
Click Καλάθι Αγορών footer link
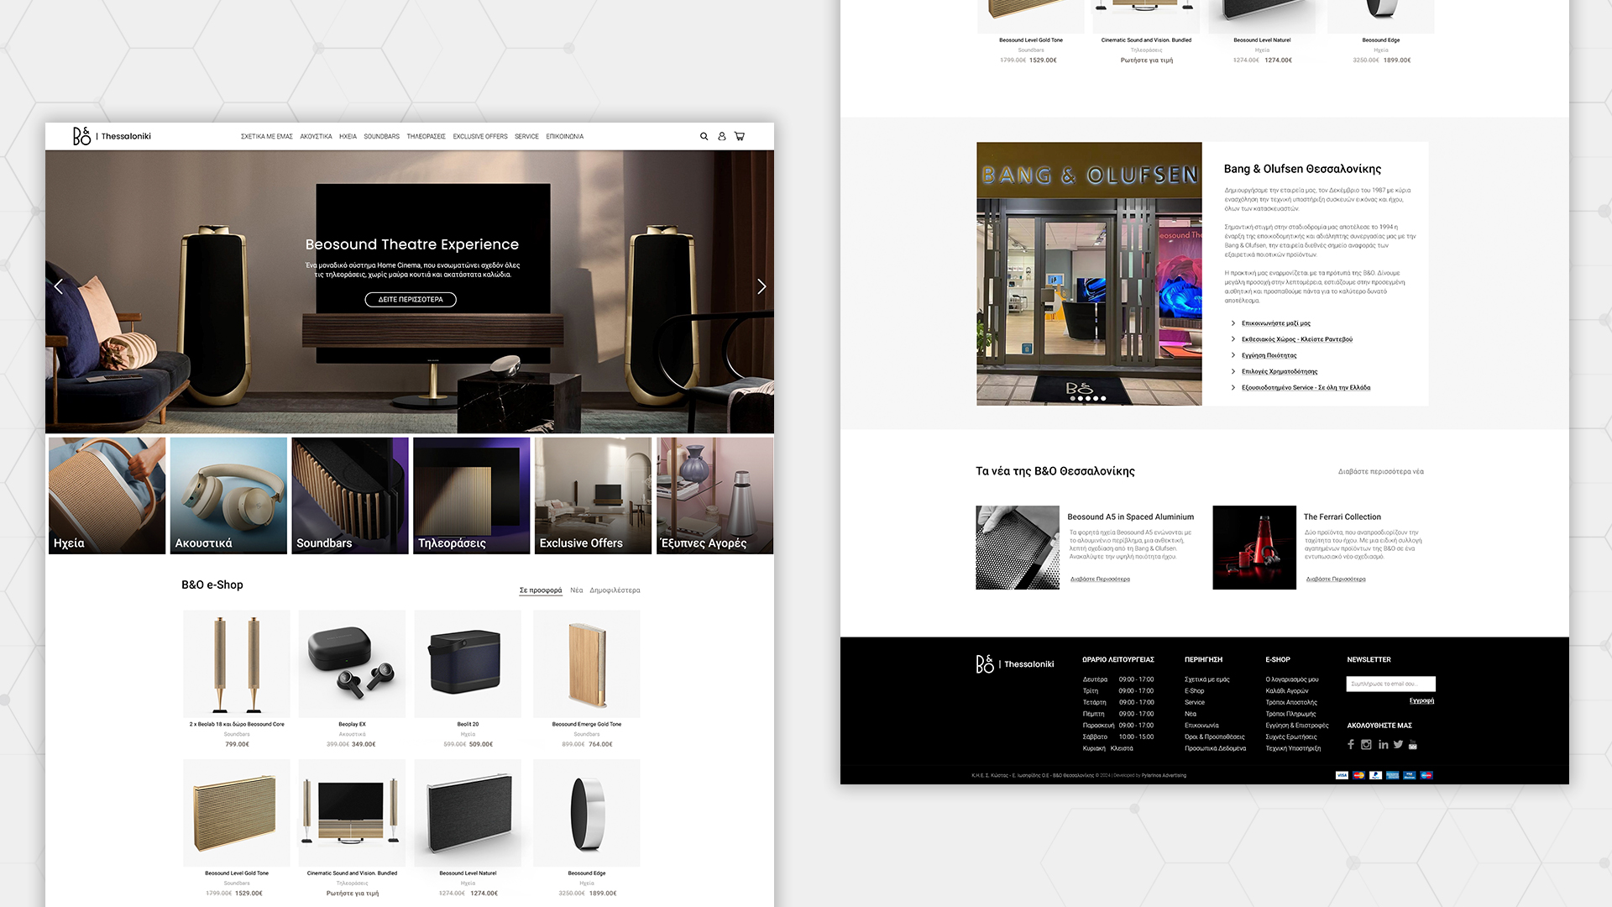coord(1287,691)
